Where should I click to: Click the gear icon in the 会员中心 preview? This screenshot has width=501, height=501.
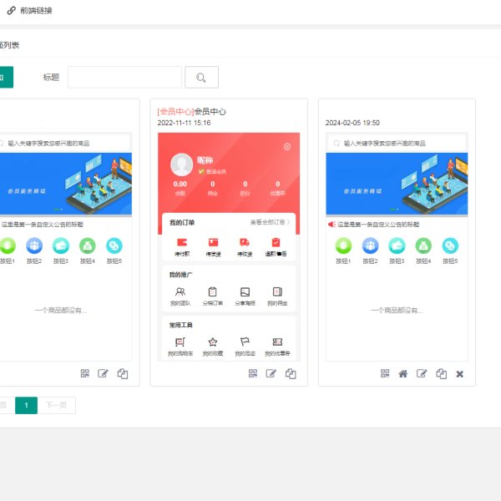pos(287,147)
